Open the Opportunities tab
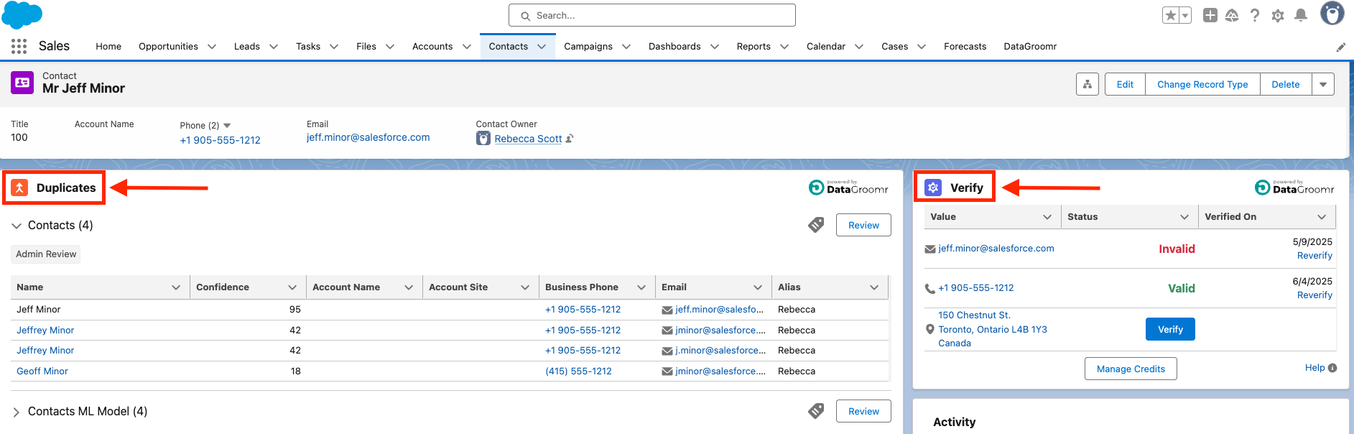1354x434 pixels. [168, 46]
